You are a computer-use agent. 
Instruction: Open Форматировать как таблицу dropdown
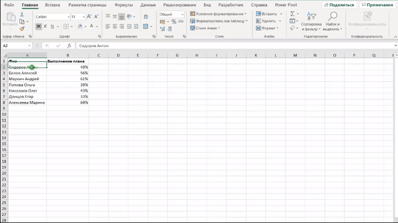tap(219, 21)
